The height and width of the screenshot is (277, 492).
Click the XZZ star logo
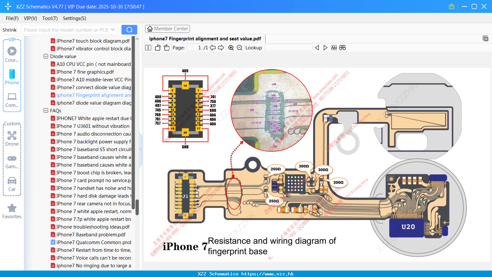(x=8, y=6)
